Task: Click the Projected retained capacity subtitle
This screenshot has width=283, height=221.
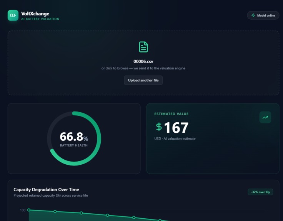Action: 51,196
